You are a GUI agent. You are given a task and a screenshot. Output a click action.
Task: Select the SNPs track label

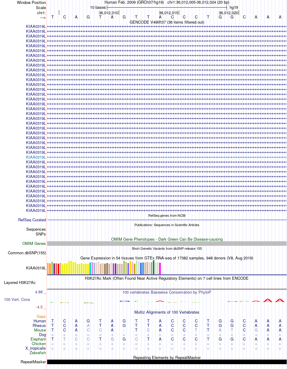coord(41,234)
